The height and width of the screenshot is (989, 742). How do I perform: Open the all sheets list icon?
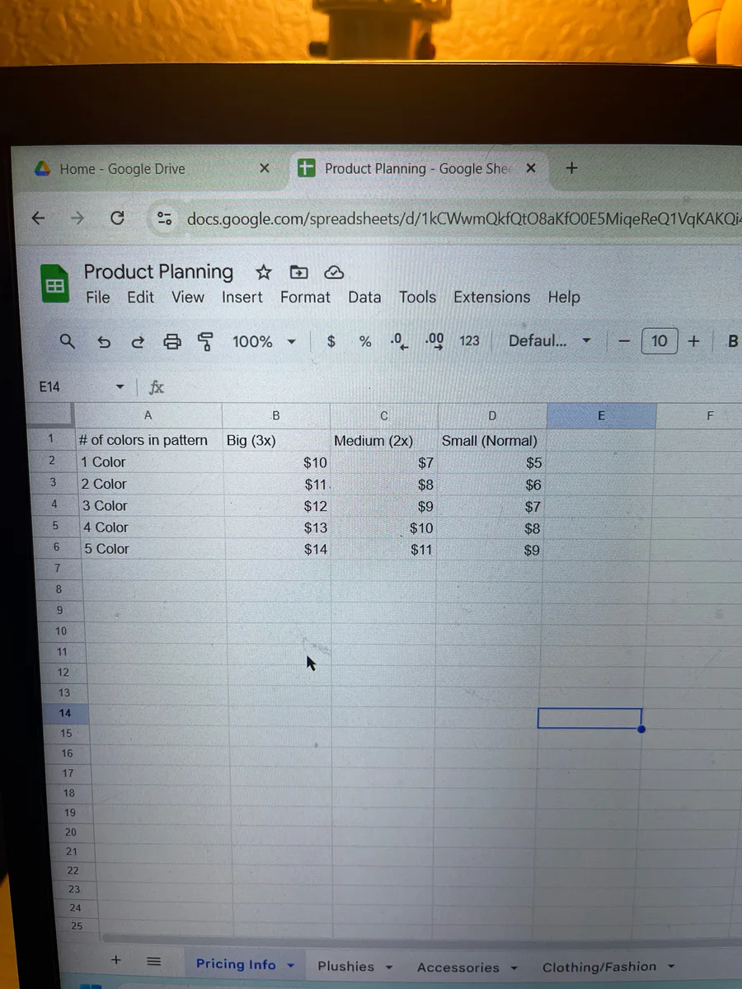(153, 961)
